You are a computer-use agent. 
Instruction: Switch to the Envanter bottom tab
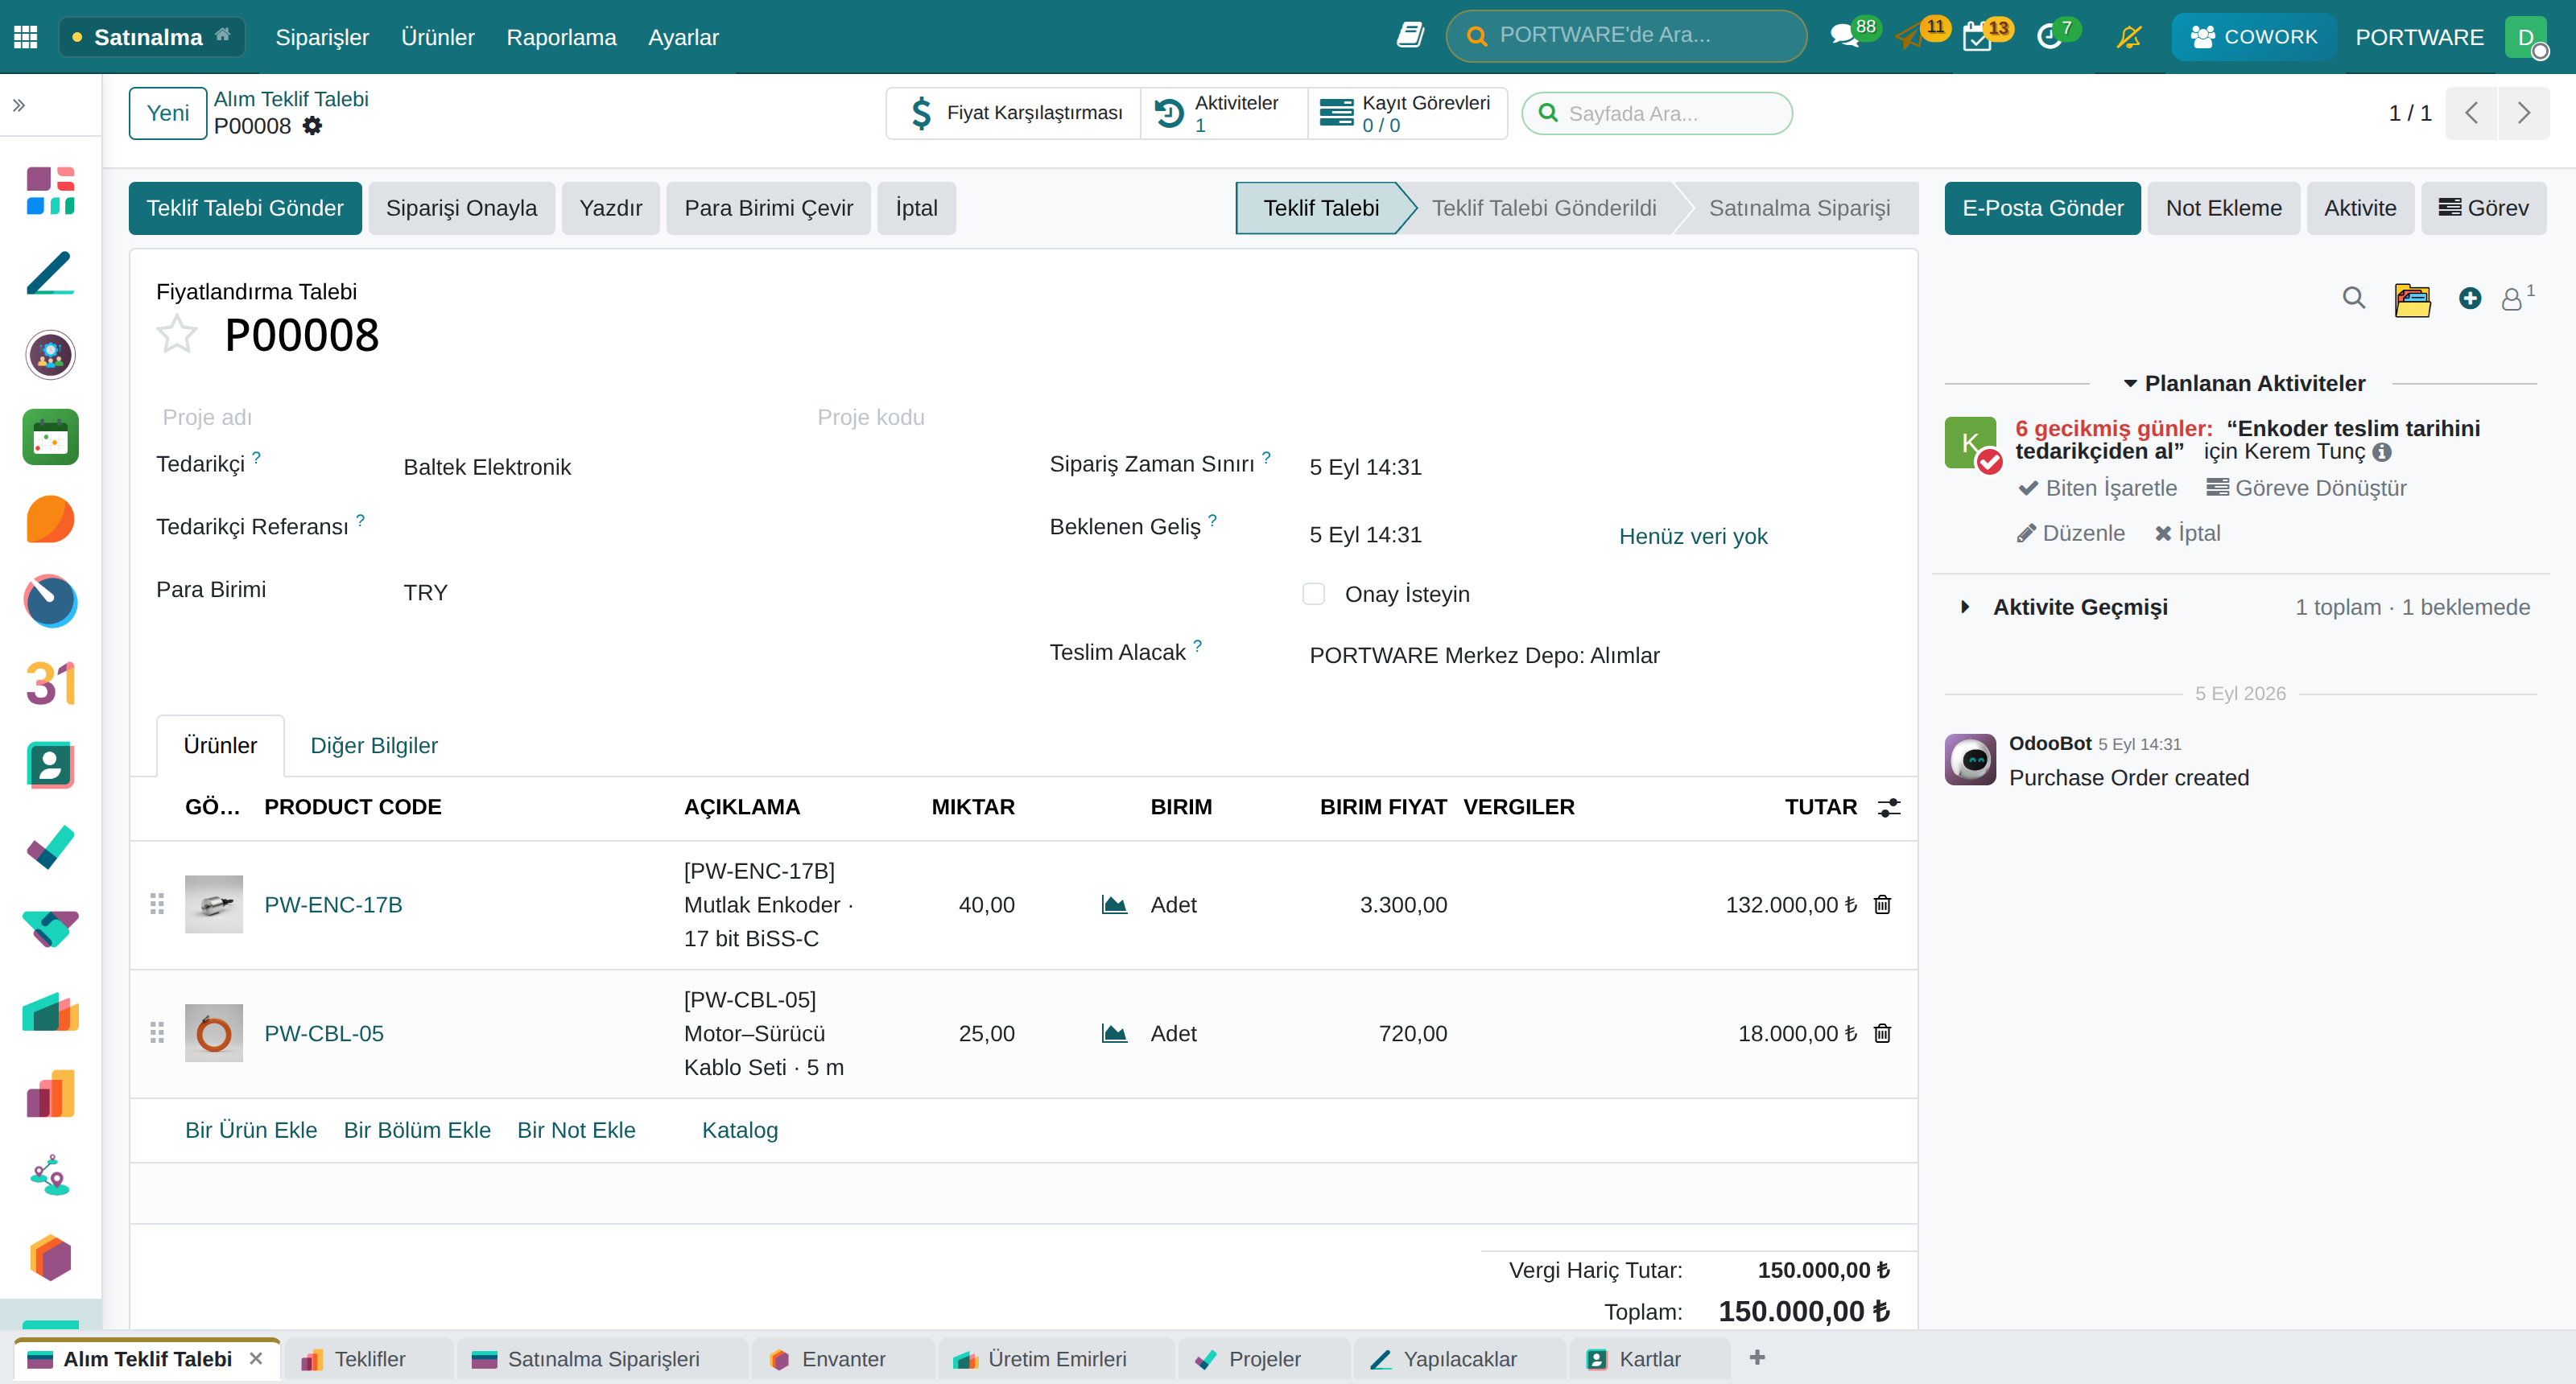click(844, 1359)
